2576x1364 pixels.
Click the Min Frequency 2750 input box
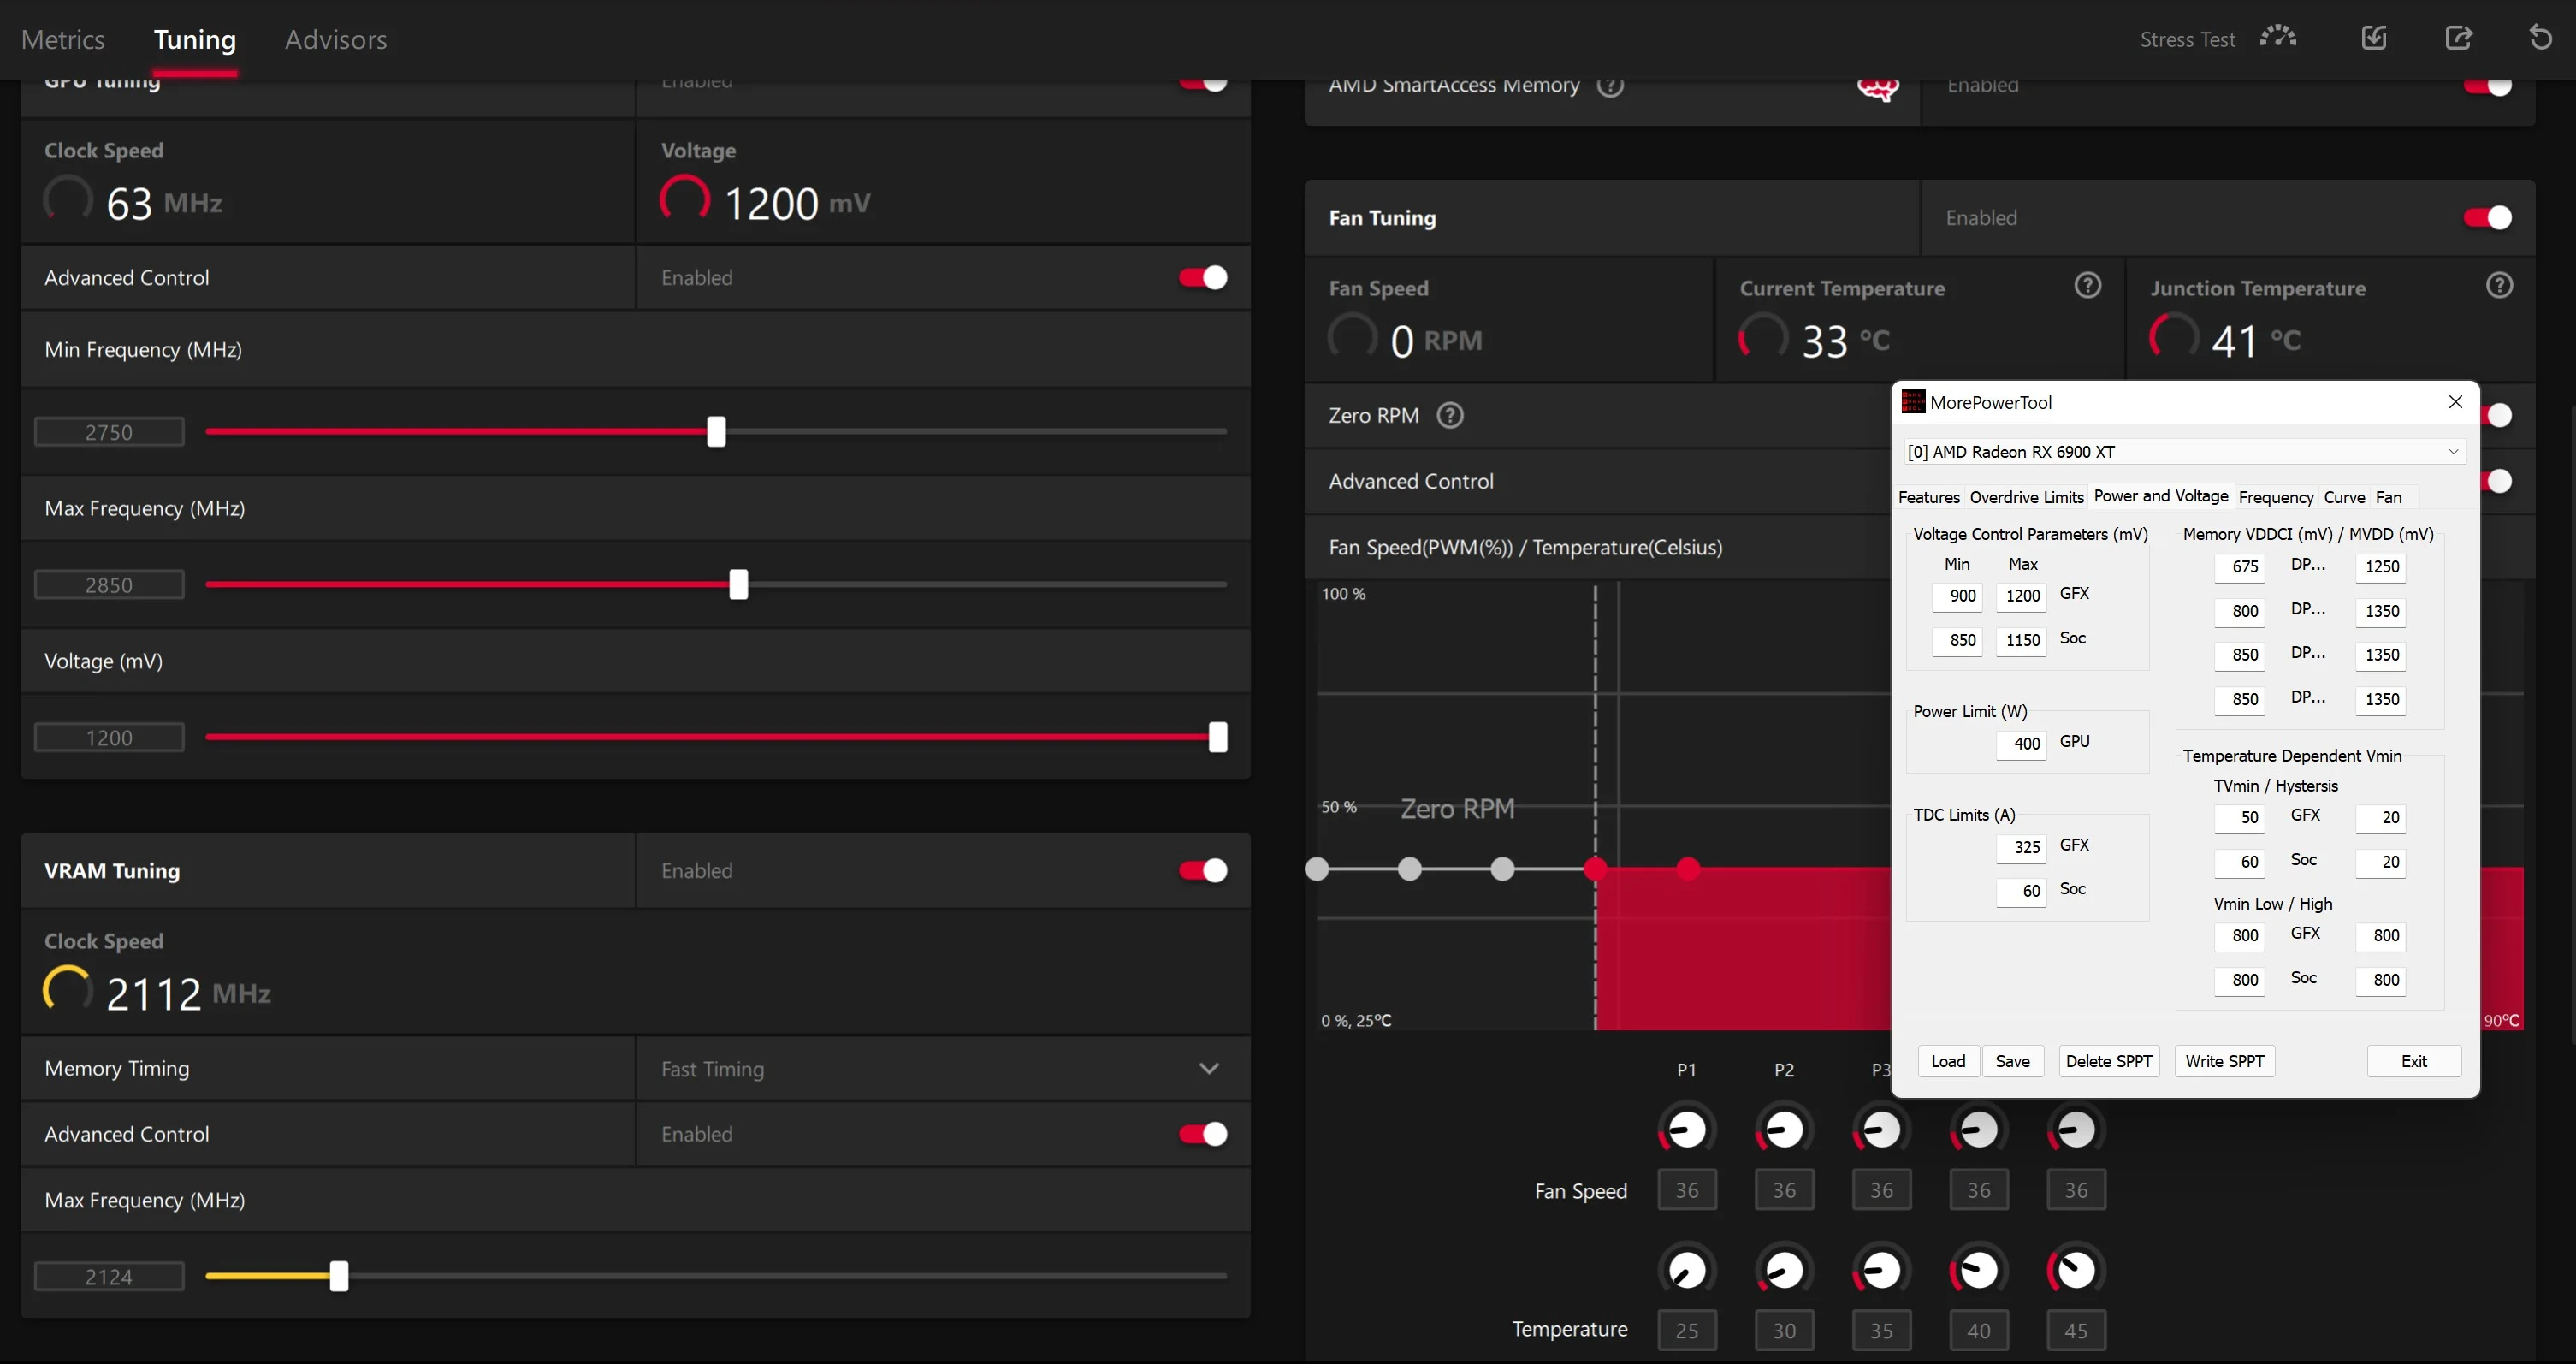[x=109, y=432]
